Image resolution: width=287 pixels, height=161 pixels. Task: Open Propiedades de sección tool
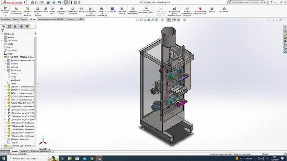point(73,11)
